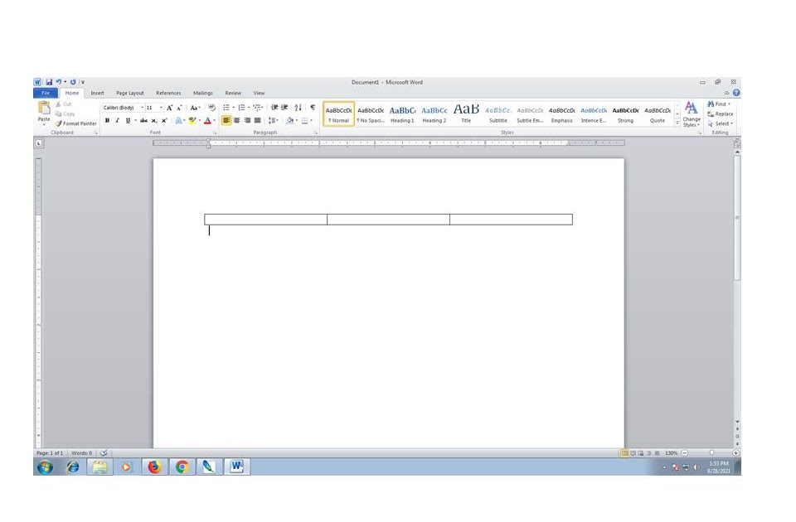Open the font size dropdown

pos(161,107)
